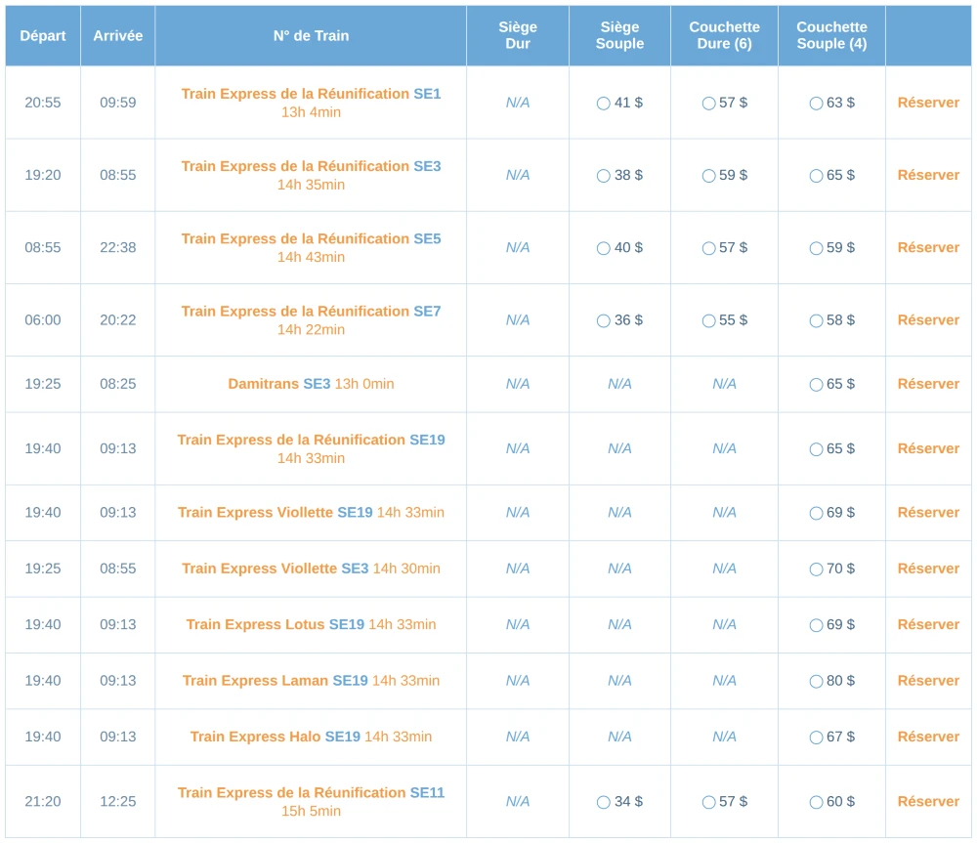Click the 06:00 departure time
The width and height of the screenshot is (977, 843).
43,320
